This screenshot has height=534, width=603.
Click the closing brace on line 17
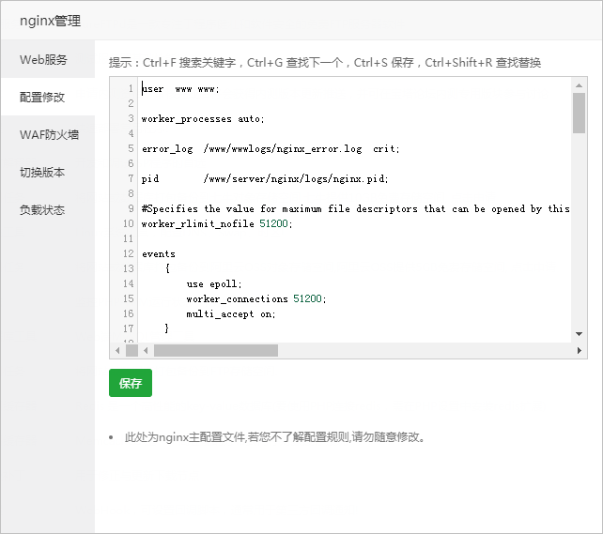tap(166, 328)
